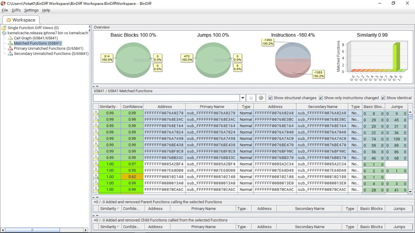Open the Help menu
415x233 pixels.
(46, 10)
